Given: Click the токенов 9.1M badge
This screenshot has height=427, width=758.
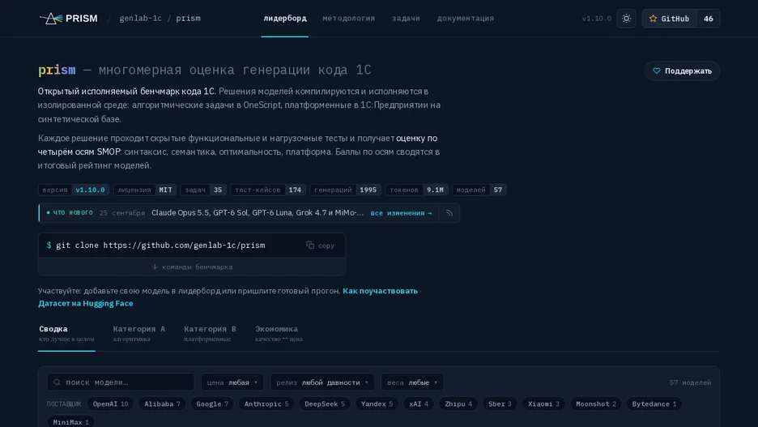Looking at the screenshot, I should click(417, 190).
